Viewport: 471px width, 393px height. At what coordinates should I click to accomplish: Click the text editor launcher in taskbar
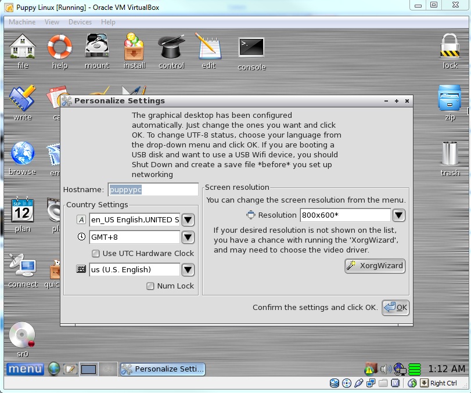click(x=70, y=369)
